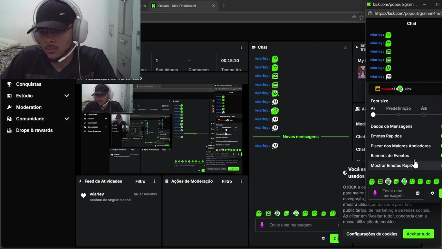
Task: Click the stream preview video thumbnail
Action: pos(162,129)
